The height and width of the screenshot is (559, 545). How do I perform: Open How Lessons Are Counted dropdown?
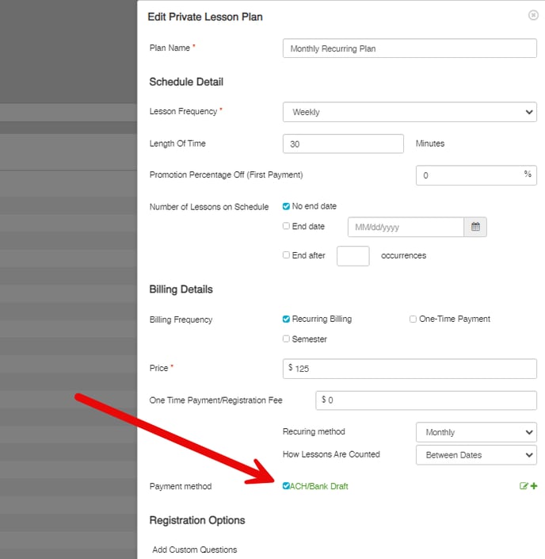coord(476,454)
